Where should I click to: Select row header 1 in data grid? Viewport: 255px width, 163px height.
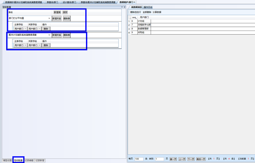click(129, 21)
